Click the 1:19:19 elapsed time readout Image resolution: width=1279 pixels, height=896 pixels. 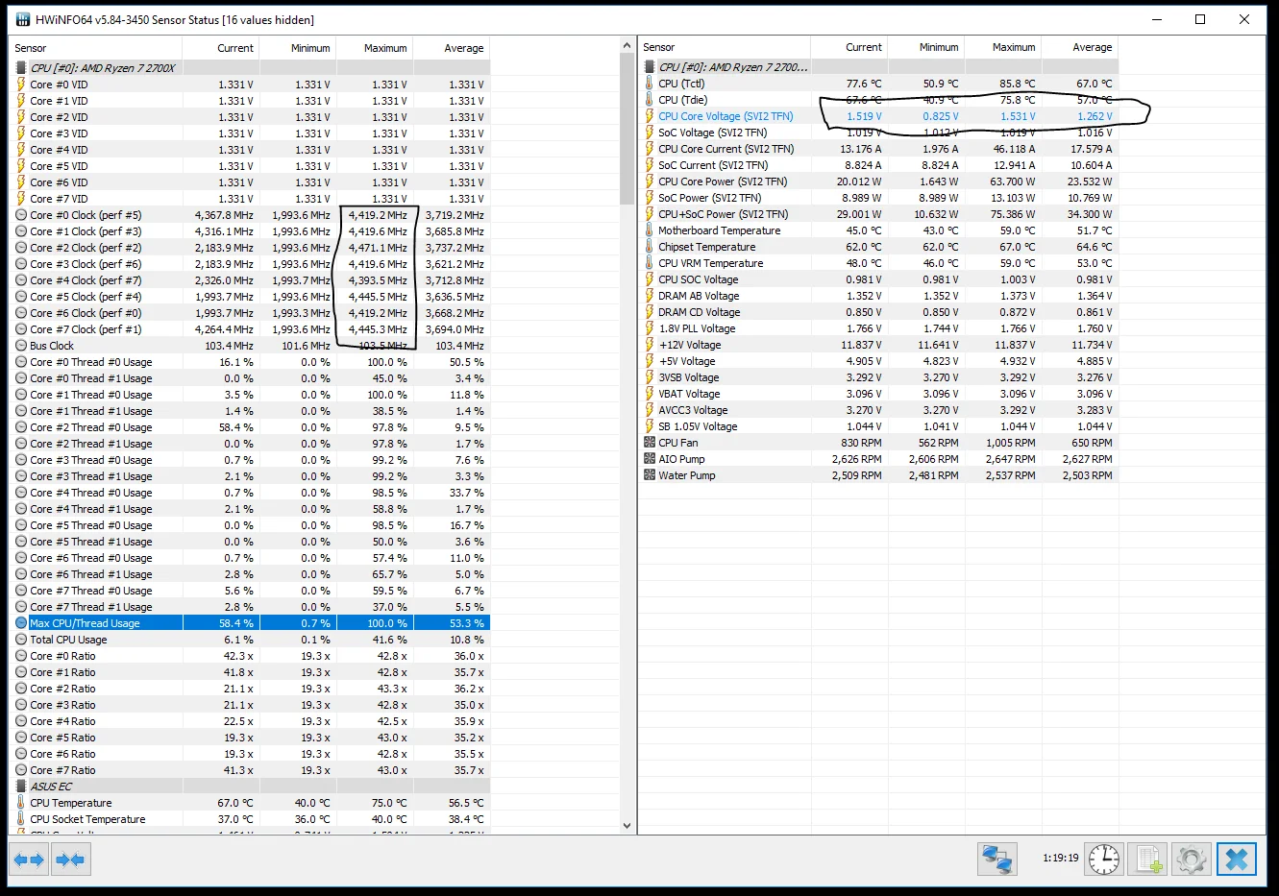[1060, 859]
